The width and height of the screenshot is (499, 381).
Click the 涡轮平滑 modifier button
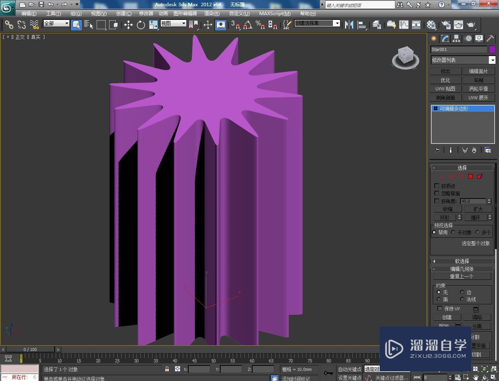[478, 89]
